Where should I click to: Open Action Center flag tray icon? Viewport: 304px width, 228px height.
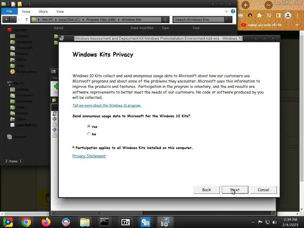260,222
